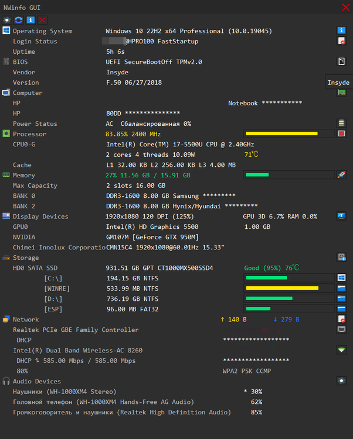Viewport: 353px width, 439px height.
Task: Click the computer icon beside Computer label
Action: [6, 92]
